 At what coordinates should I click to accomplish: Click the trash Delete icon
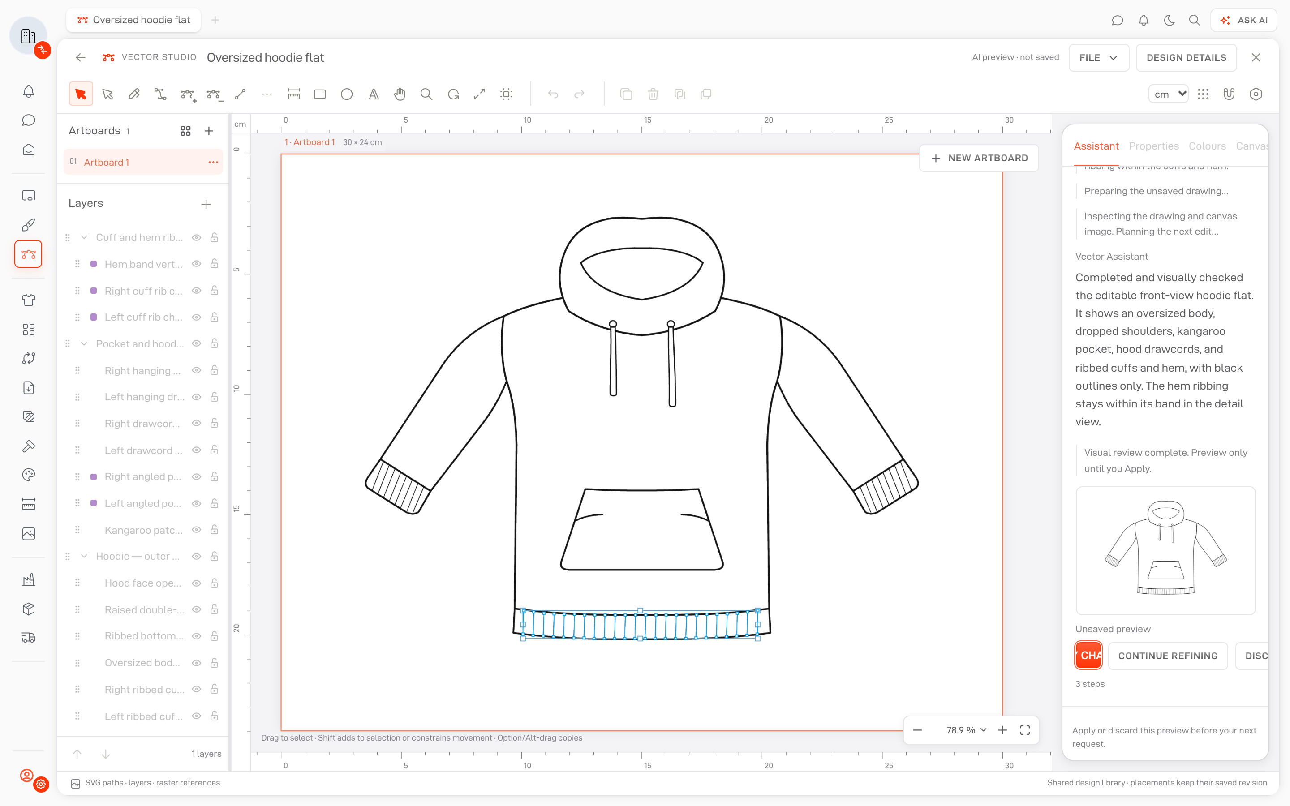[653, 94]
